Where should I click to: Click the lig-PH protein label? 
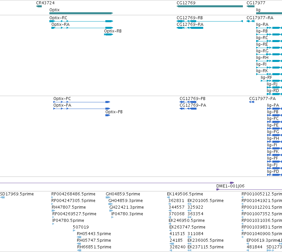point(273,138)
